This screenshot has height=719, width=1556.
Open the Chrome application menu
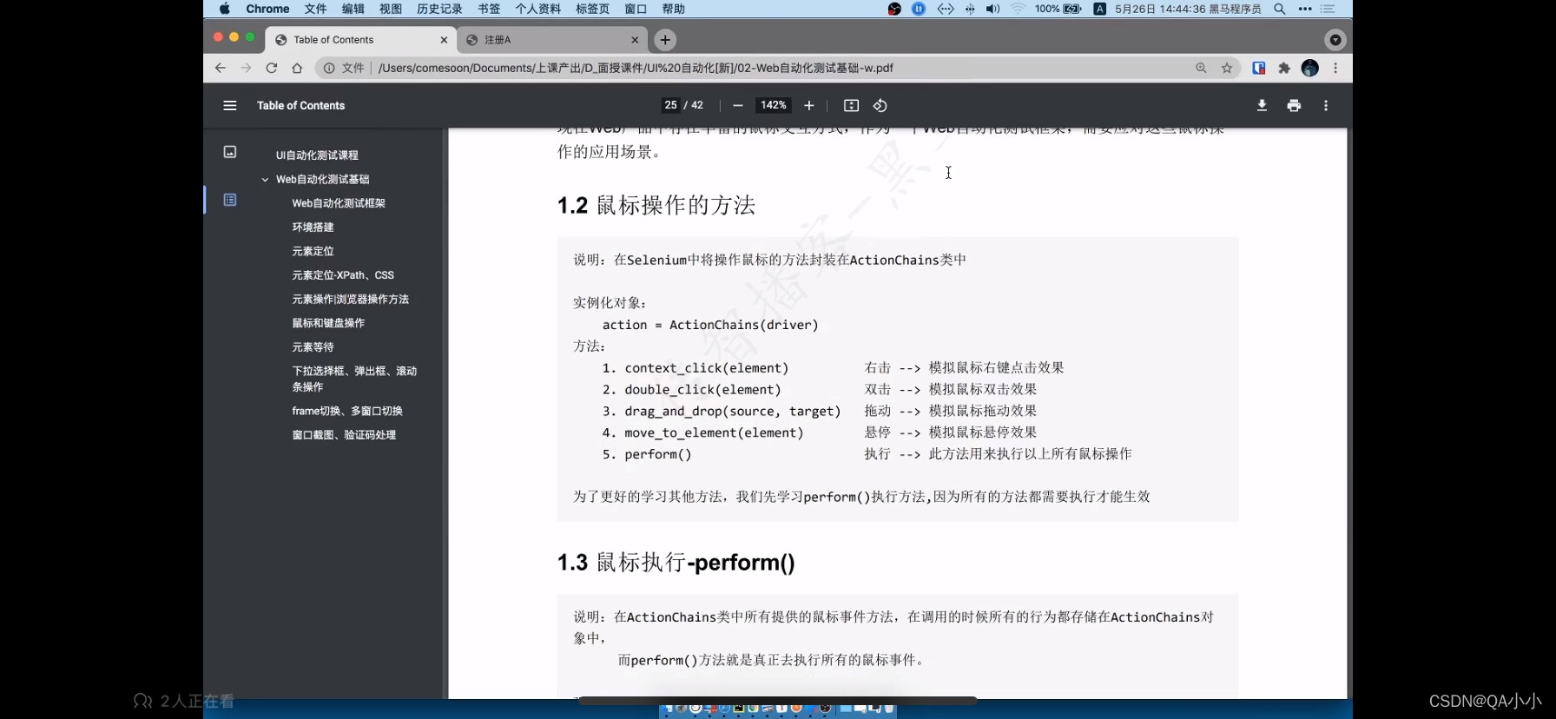tap(267, 9)
